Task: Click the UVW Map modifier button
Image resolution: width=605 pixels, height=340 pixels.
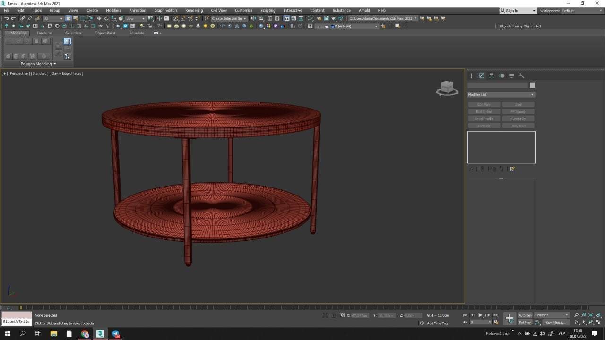Action: 518,126
